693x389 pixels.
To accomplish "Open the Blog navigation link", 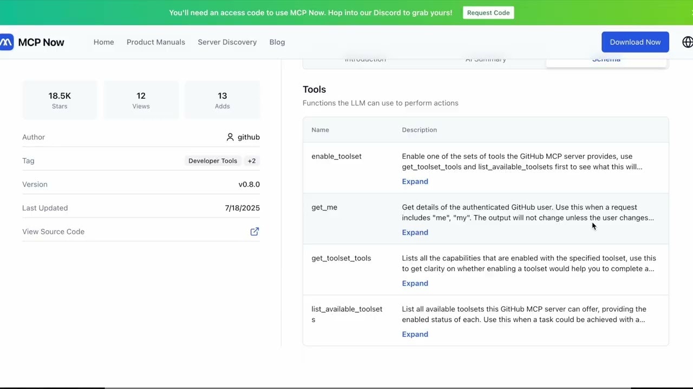I will click(x=277, y=42).
